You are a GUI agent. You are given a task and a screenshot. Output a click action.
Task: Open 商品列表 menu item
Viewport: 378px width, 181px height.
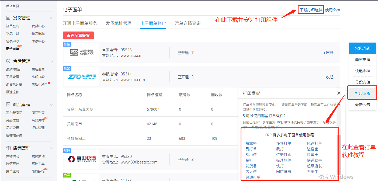[x=38, y=113]
